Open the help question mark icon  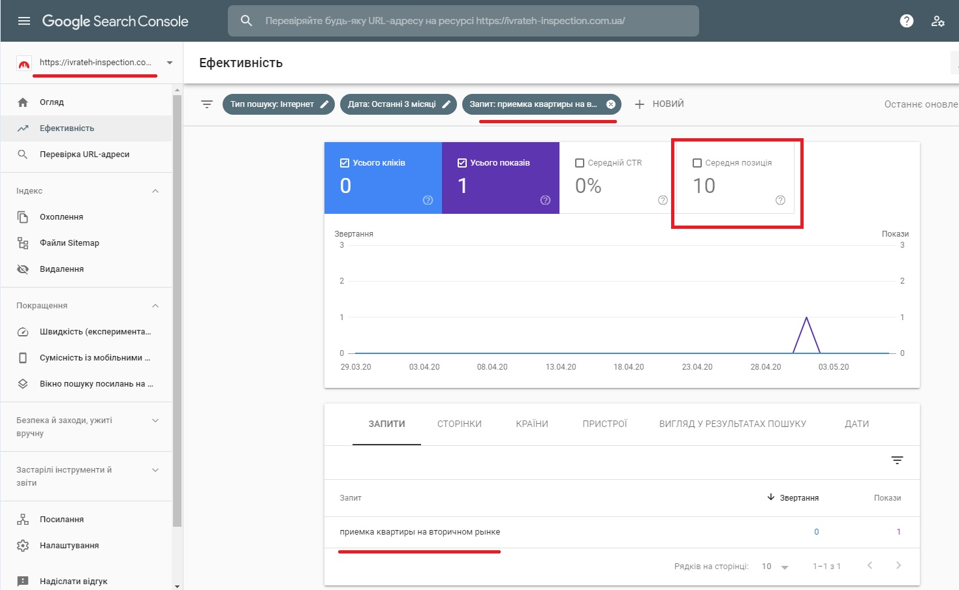tap(907, 21)
